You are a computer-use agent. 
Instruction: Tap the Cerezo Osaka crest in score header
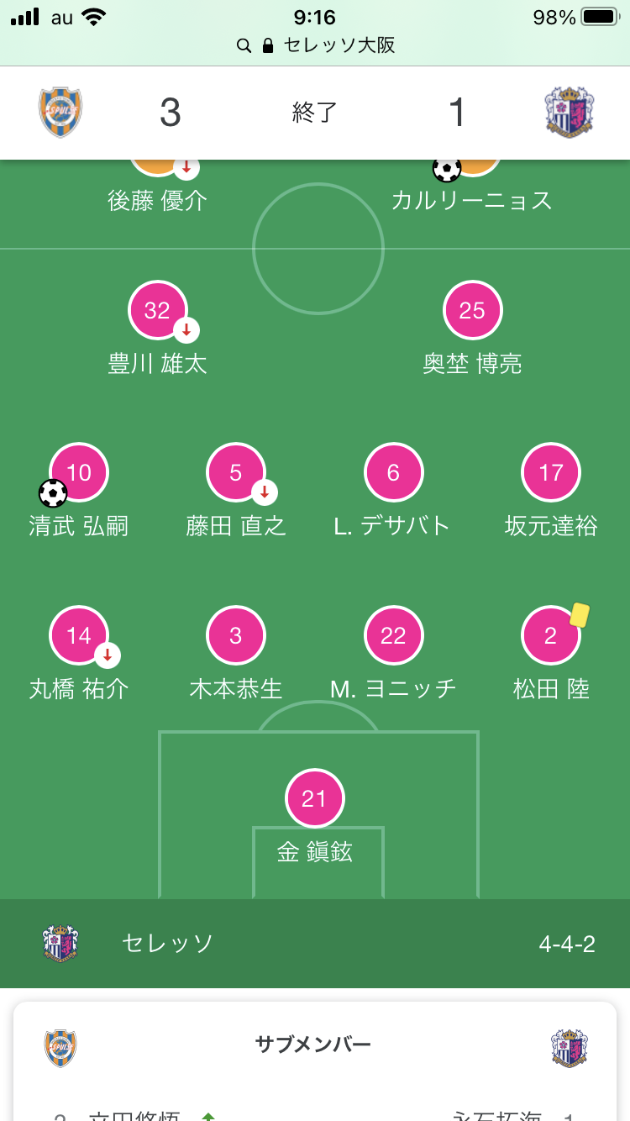tap(570, 113)
